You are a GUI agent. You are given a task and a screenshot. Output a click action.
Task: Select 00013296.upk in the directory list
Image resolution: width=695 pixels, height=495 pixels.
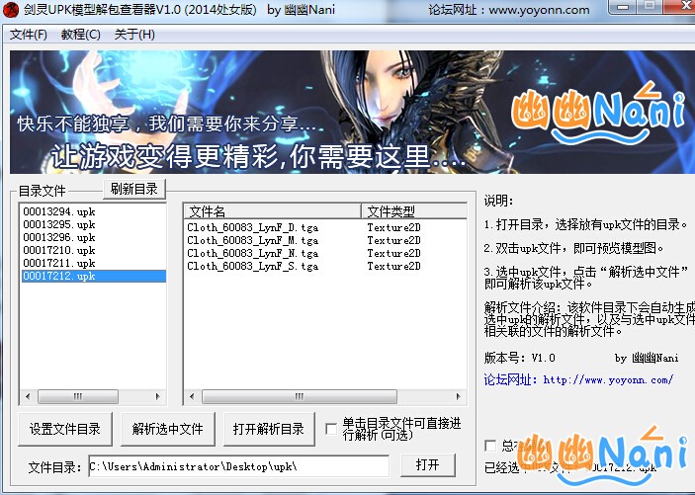pos(94,237)
